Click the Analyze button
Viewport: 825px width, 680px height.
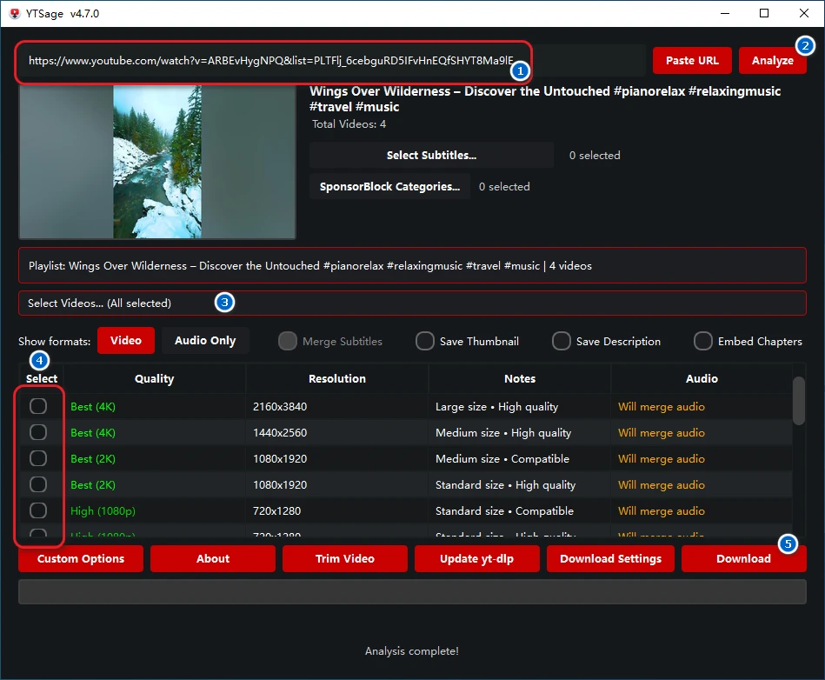tap(772, 60)
